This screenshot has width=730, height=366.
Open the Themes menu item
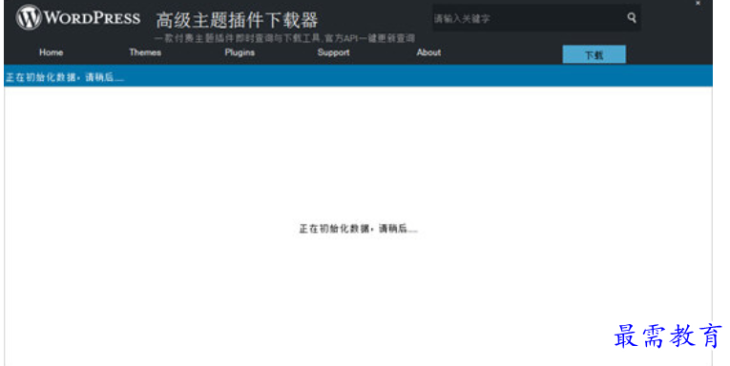(x=145, y=52)
